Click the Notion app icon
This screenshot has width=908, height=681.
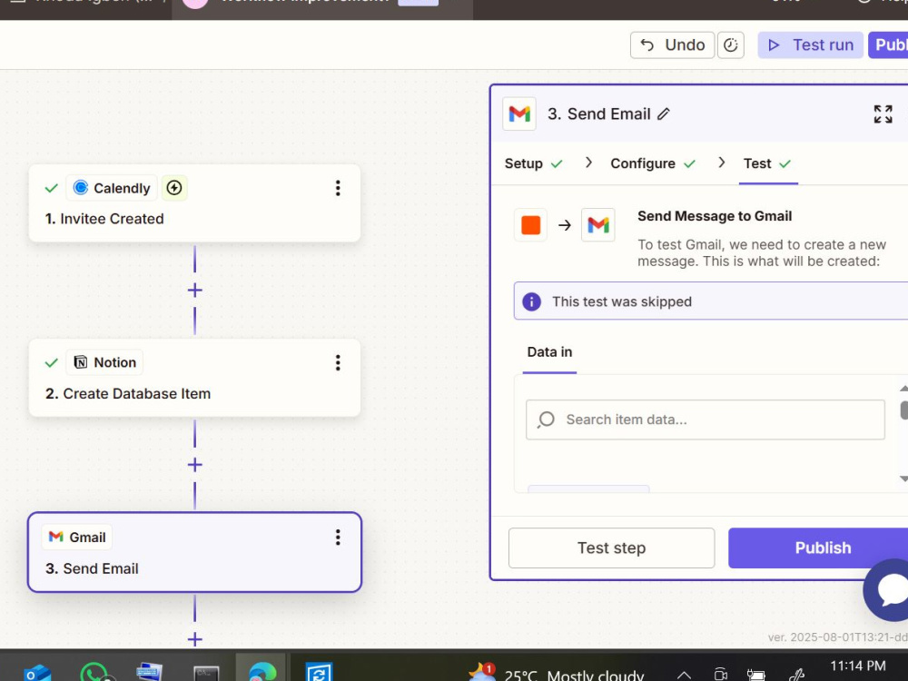(x=81, y=362)
